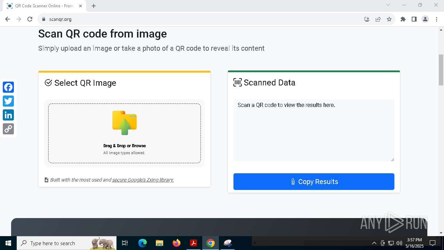Show hidden system tray icons
Screen dimensions: 444x250
pos(374,243)
